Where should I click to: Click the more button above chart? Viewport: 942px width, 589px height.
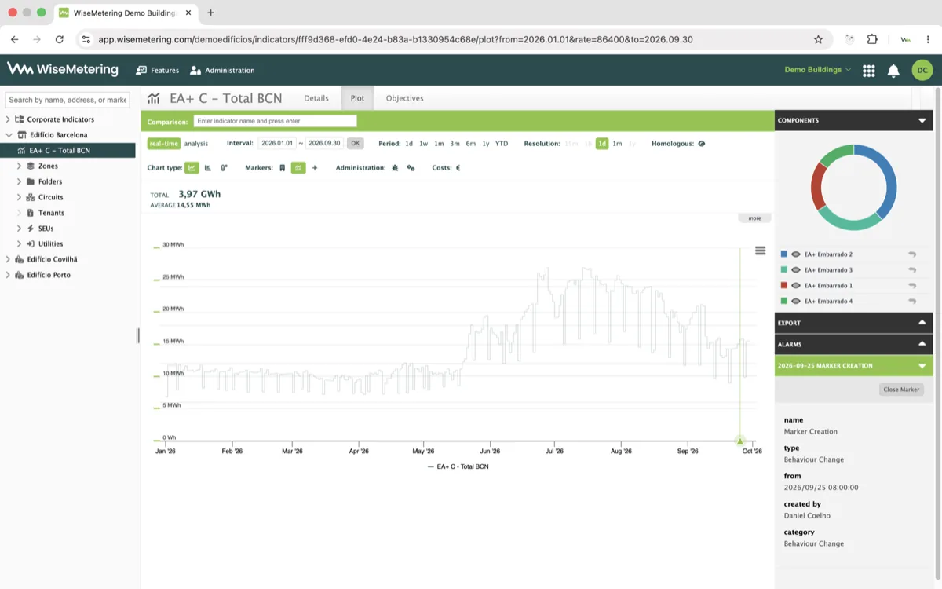(754, 218)
